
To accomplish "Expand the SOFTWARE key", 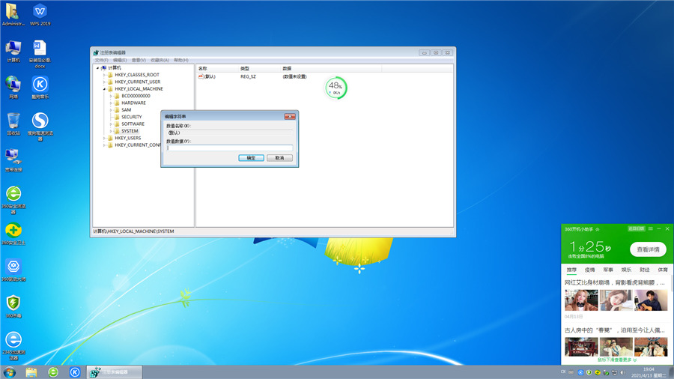I will coord(111,124).
